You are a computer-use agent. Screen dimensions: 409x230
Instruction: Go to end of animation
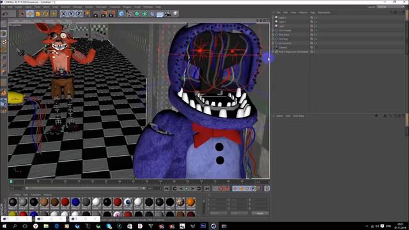tap(207, 188)
